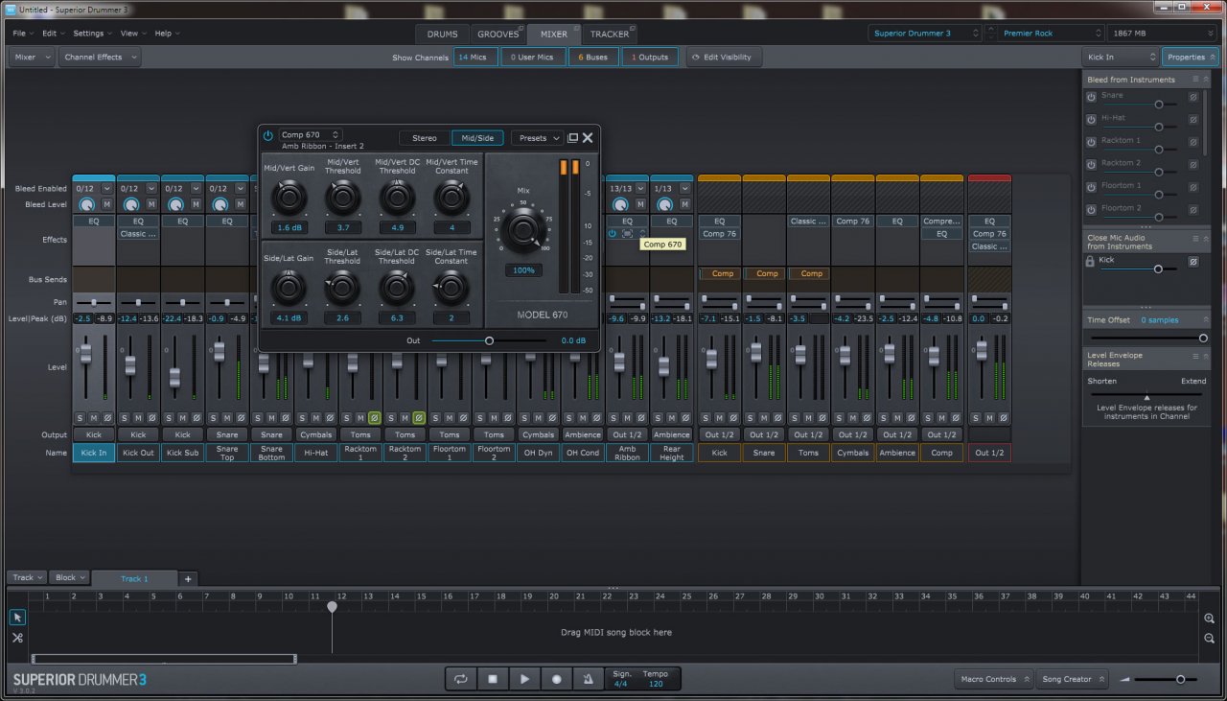
Task: Toggle bleed mute M on Kick In
Action: point(106,204)
